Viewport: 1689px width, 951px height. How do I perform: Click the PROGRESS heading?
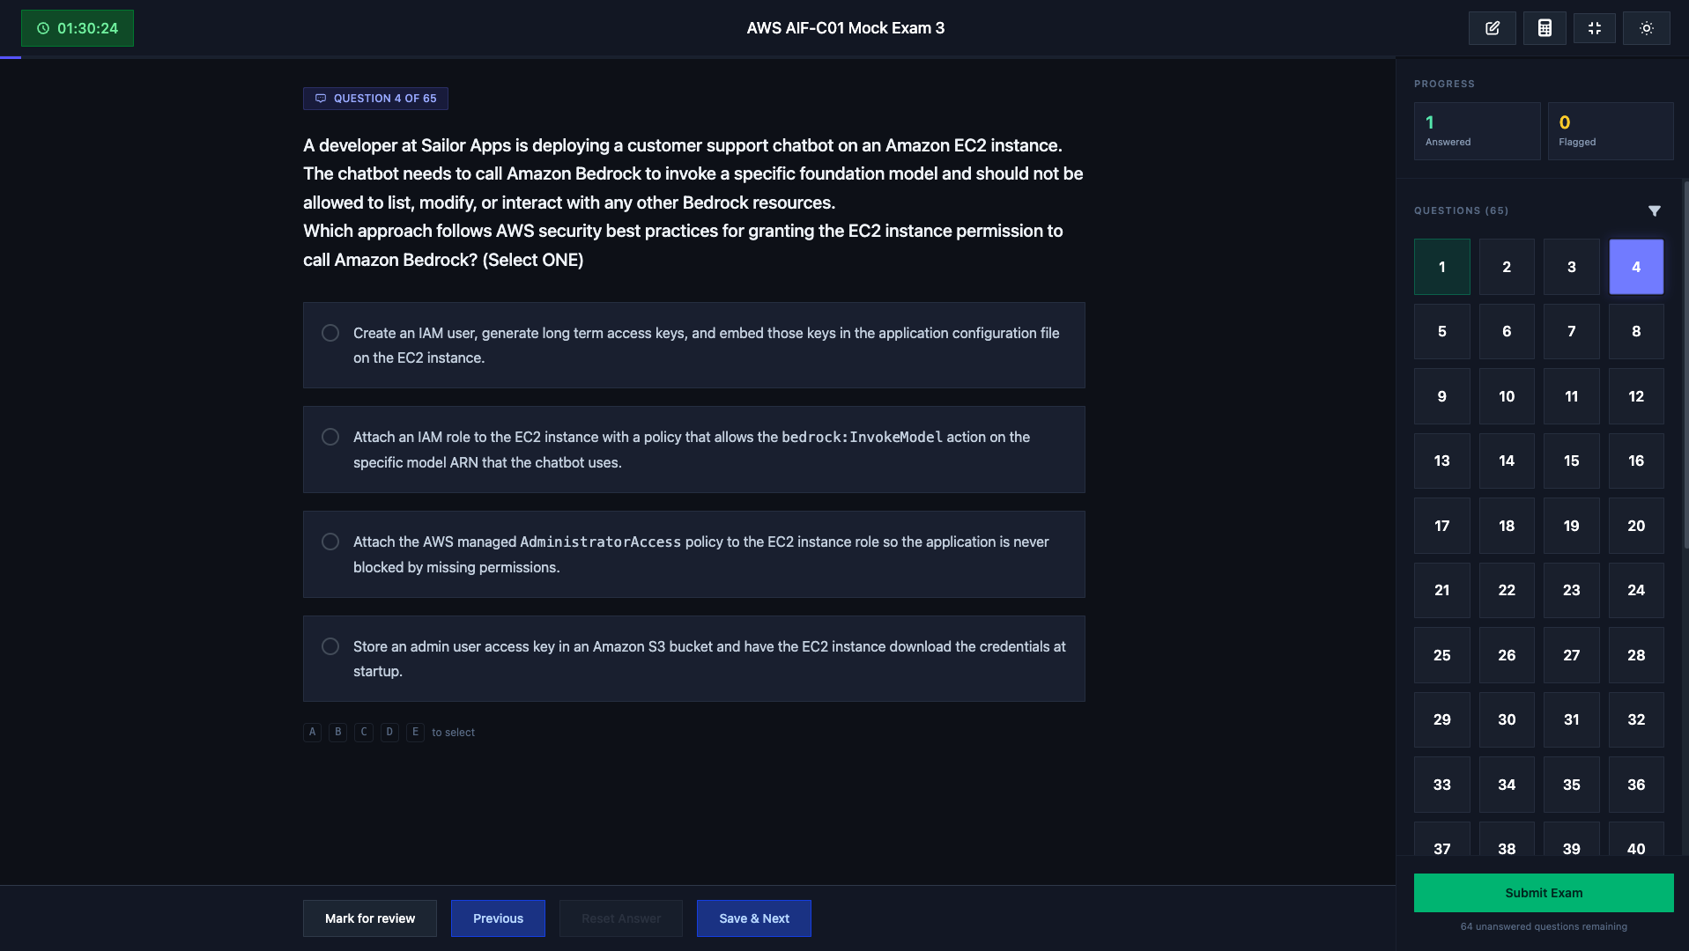1444,84
